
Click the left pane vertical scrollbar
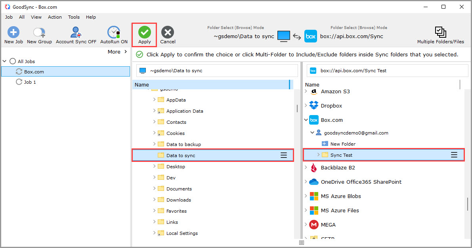(x=297, y=108)
